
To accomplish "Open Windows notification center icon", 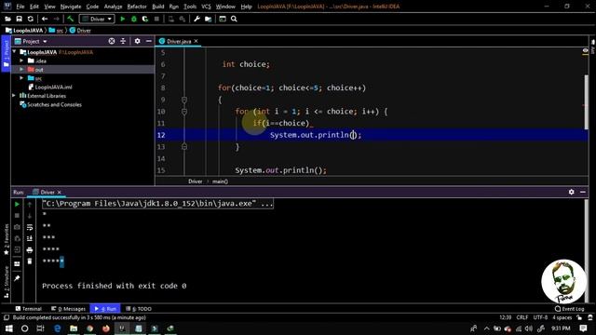I will (584, 328).
